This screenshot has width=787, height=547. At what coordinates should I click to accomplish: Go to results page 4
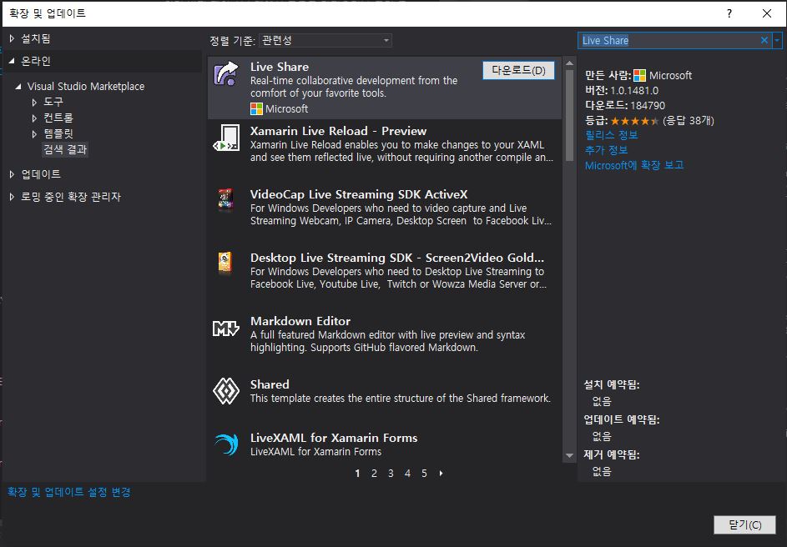(407, 474)
